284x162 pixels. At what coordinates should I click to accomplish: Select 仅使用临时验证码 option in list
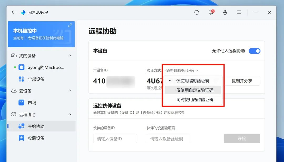click(193, 81)
